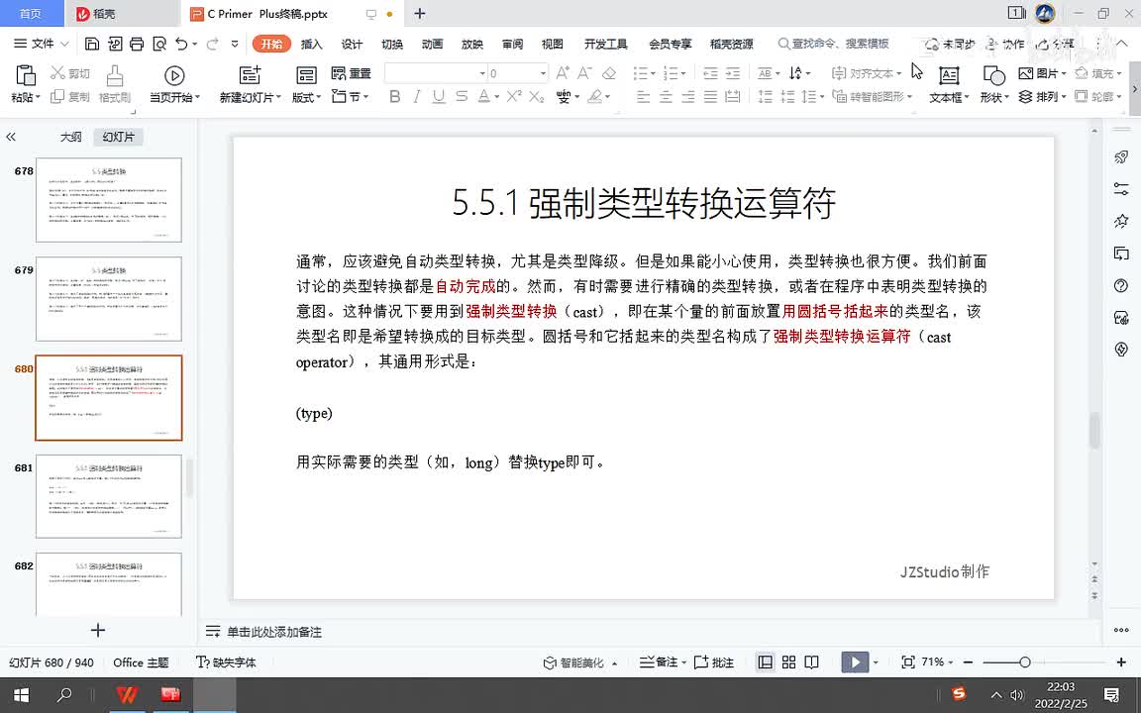Click the Home (首页) tab button
1141x713 pixels.
coord(31,14)
